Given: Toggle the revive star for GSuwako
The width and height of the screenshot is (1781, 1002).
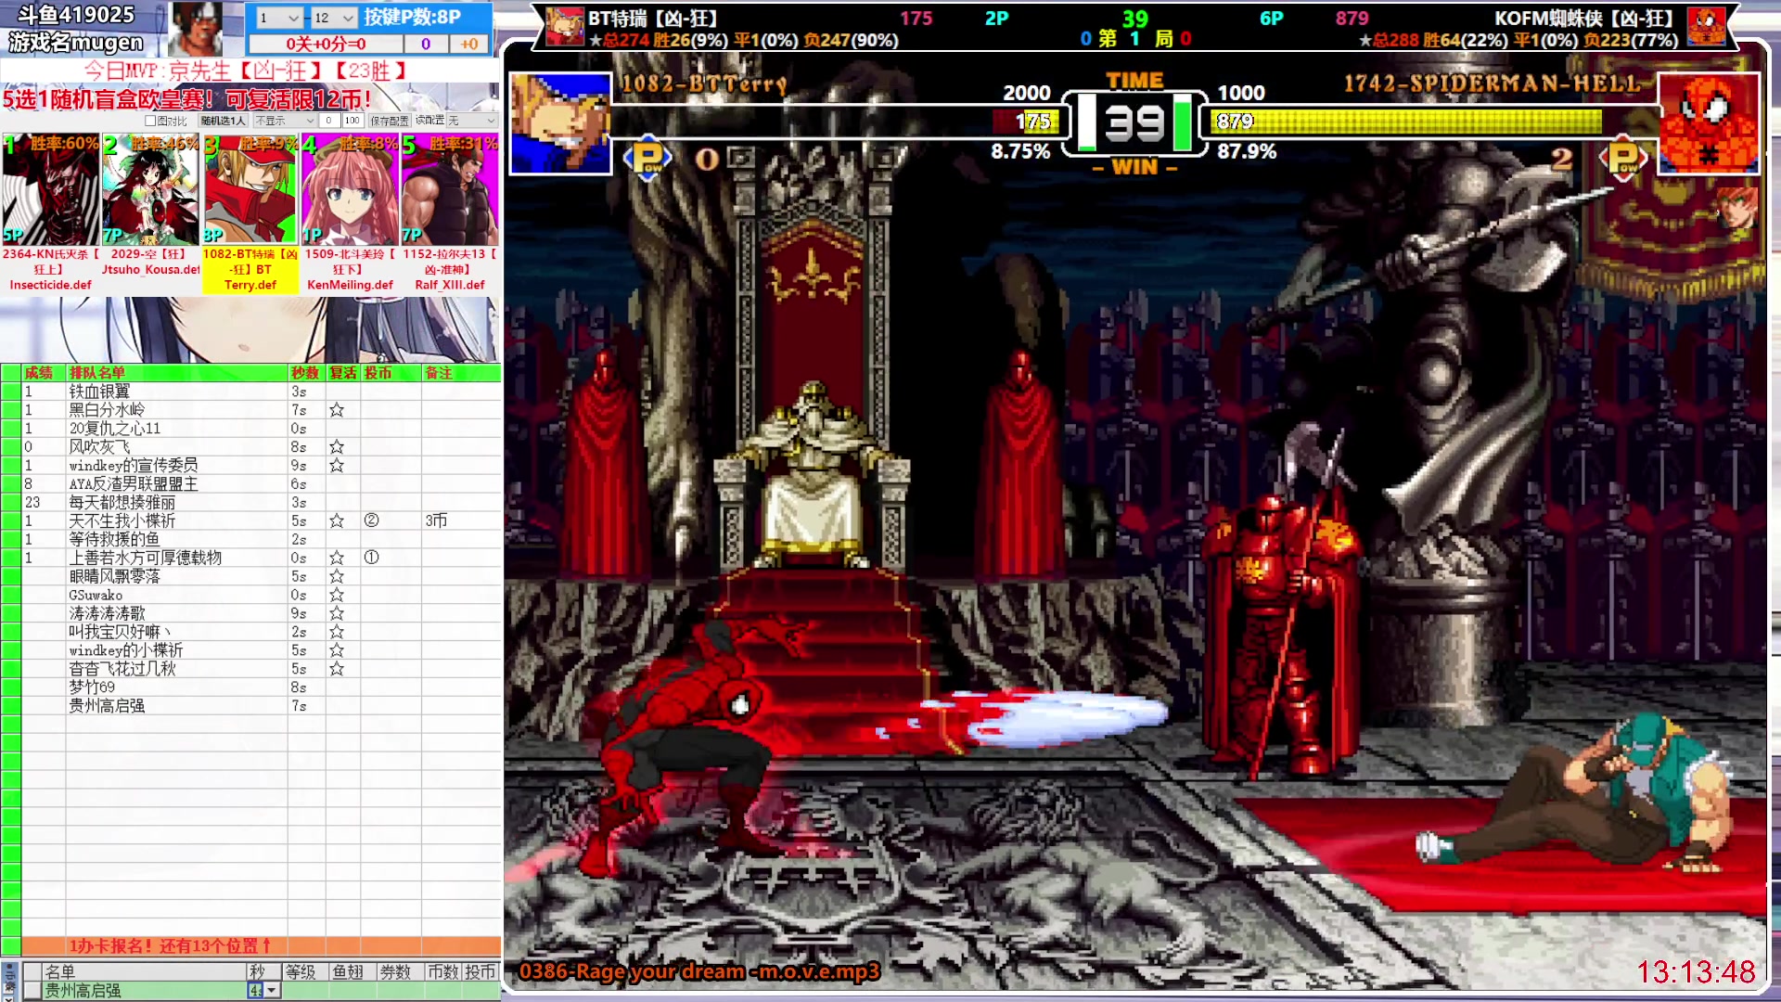Looking at the screenshot, I should coord(337,595).
